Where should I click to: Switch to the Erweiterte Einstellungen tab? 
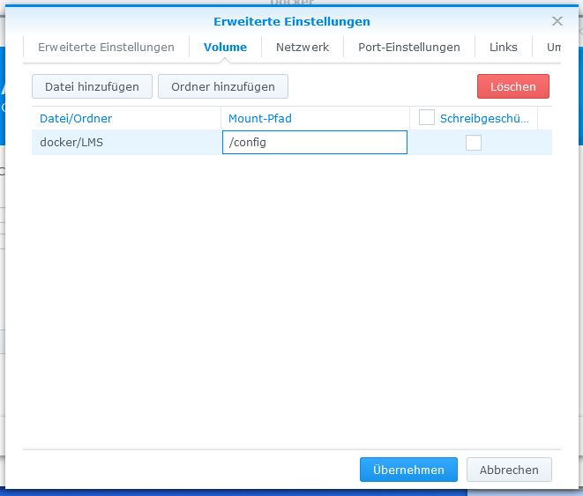tap(106, 48)
